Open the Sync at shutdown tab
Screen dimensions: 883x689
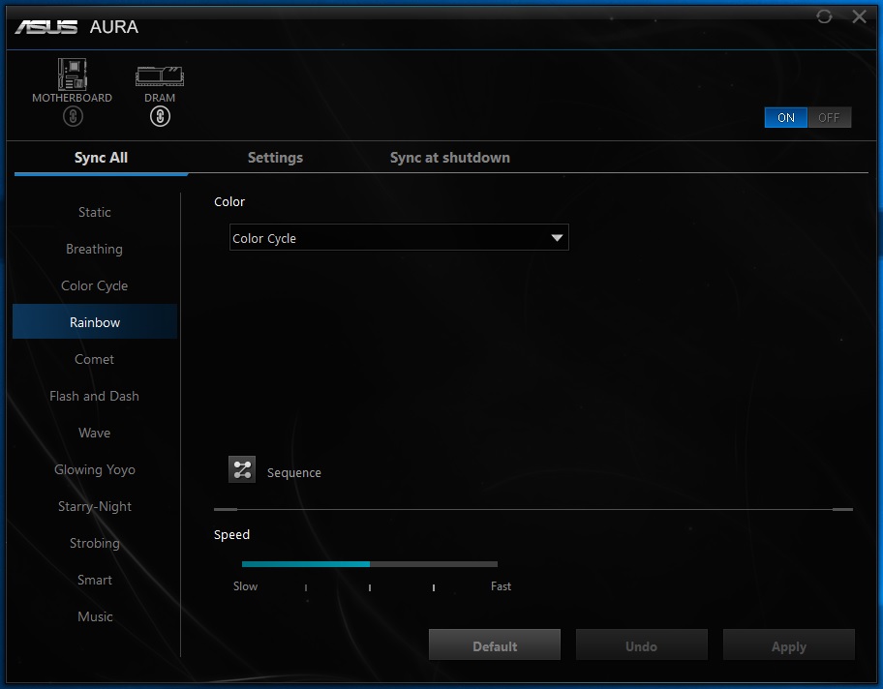[450, 158]
